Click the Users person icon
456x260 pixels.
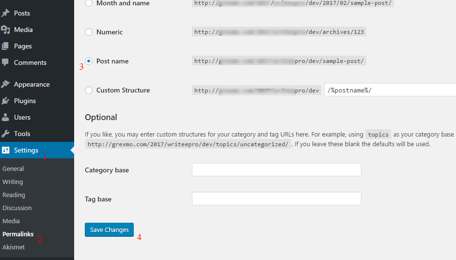(5, 117)
